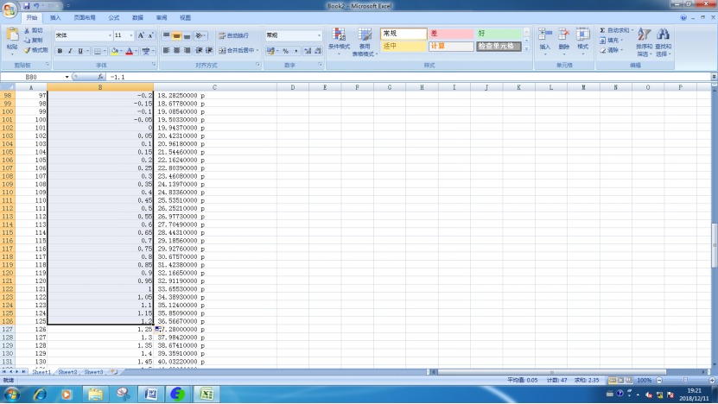Switch to the Sheet2 worksheet tab
This screenshot has width=718, height=404.
click(x=67, y=372)
